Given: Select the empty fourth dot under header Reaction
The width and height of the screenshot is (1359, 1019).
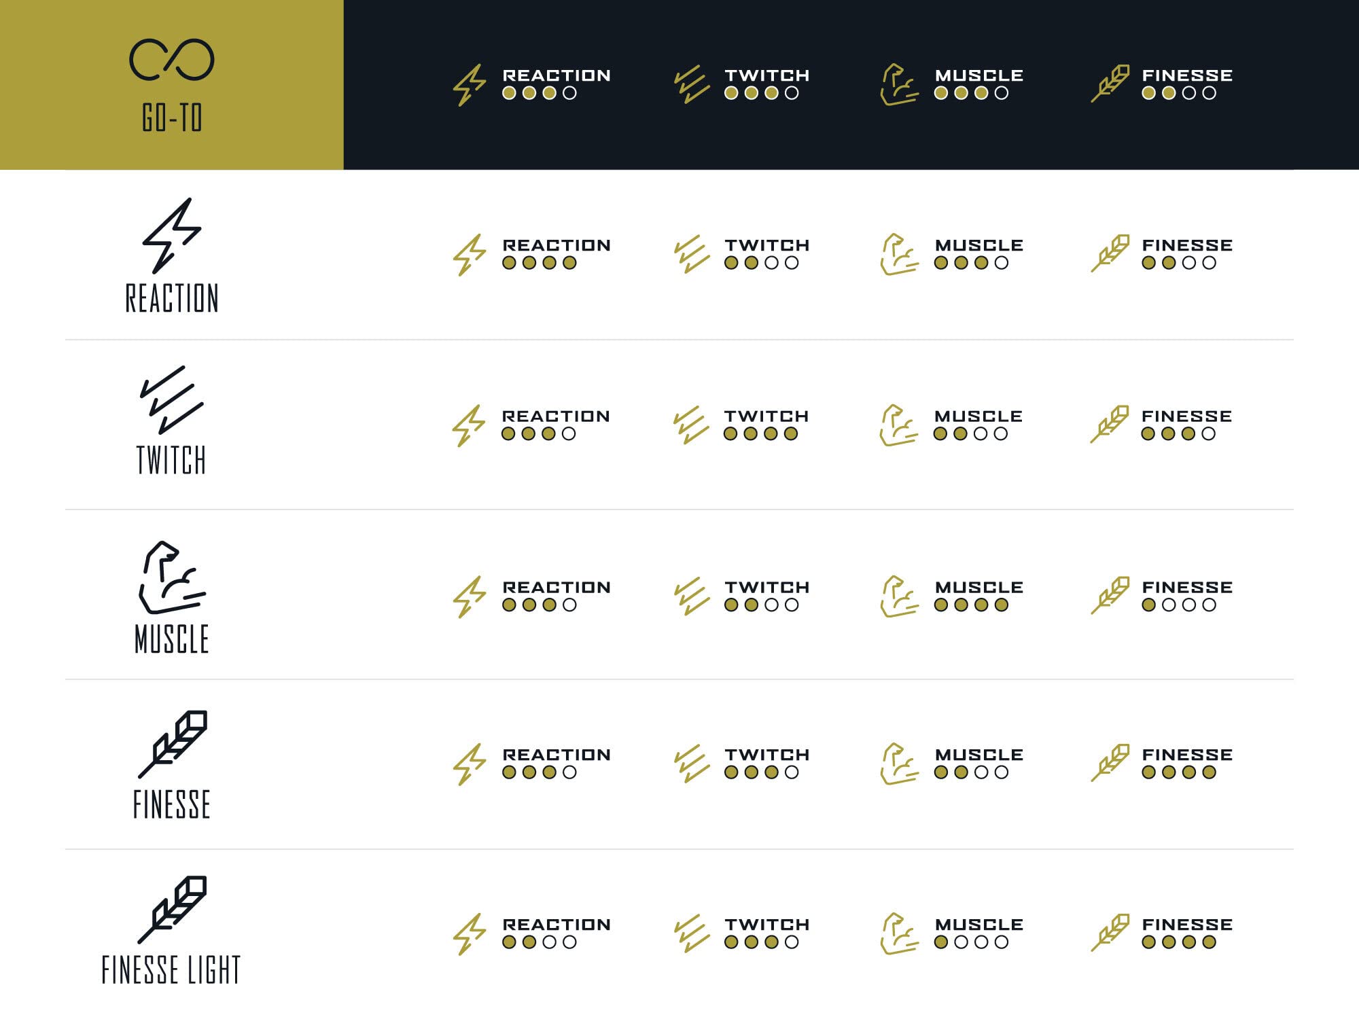Looking at the screenshot, I should [569, 93].
